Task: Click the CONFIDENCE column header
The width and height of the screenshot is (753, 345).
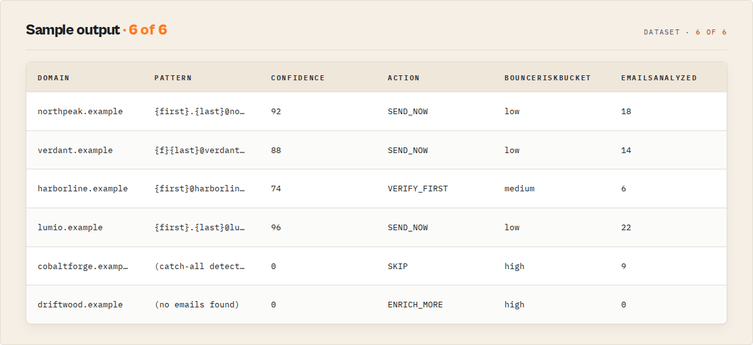Action: (x=297, y=78)
